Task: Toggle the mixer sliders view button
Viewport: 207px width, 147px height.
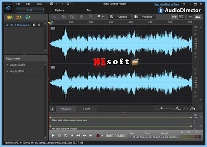Action: click(x=181, y=17)
